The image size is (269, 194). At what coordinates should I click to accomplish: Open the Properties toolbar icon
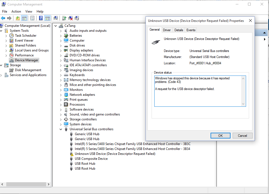32,18
